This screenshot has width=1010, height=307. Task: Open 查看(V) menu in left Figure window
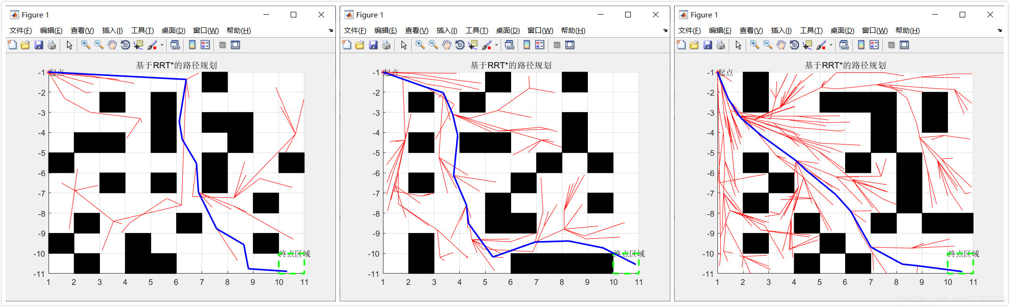(x=82, y=31)
